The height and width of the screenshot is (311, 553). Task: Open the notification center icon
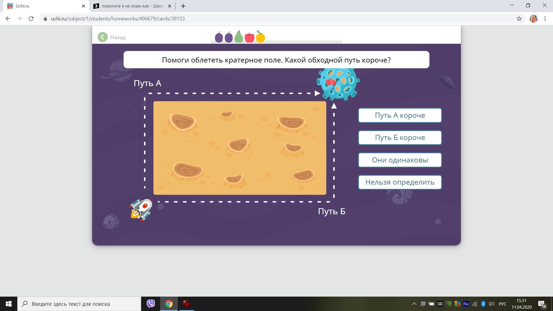(542, 304)
